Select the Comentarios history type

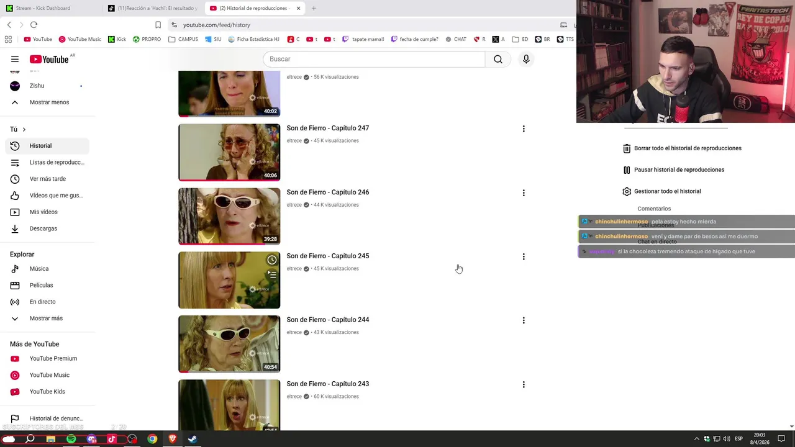coord(654,209)
